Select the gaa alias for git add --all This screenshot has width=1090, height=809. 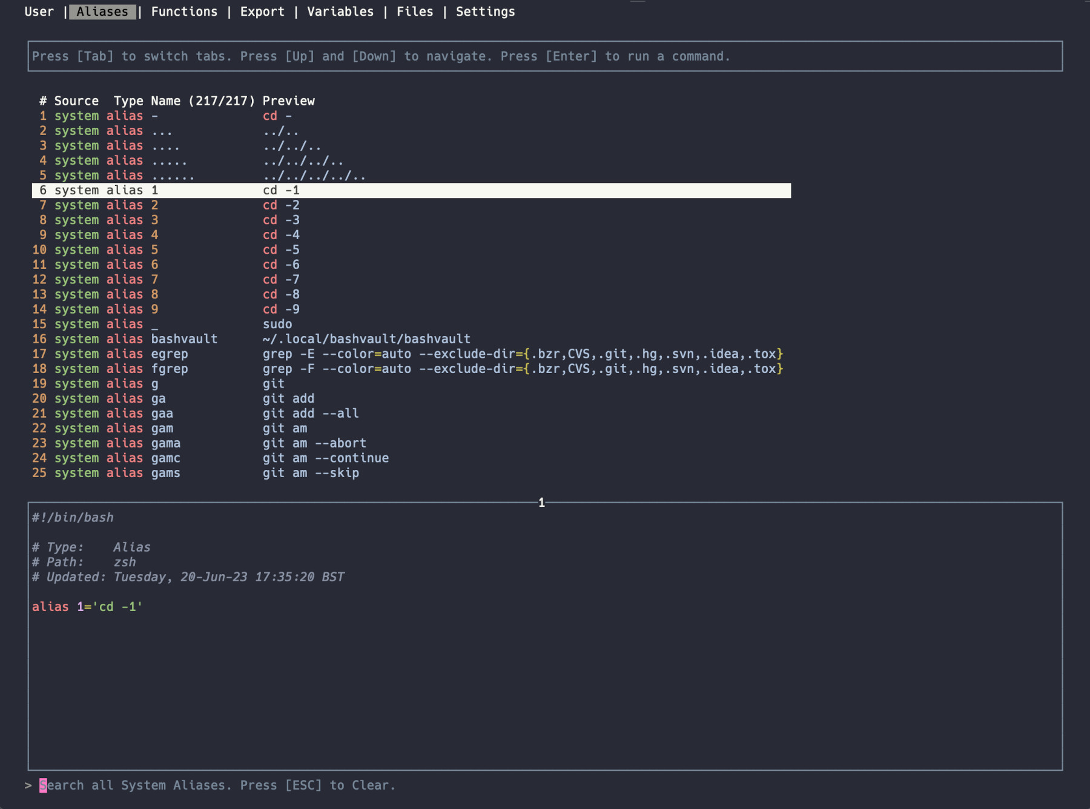pos(162,414)
